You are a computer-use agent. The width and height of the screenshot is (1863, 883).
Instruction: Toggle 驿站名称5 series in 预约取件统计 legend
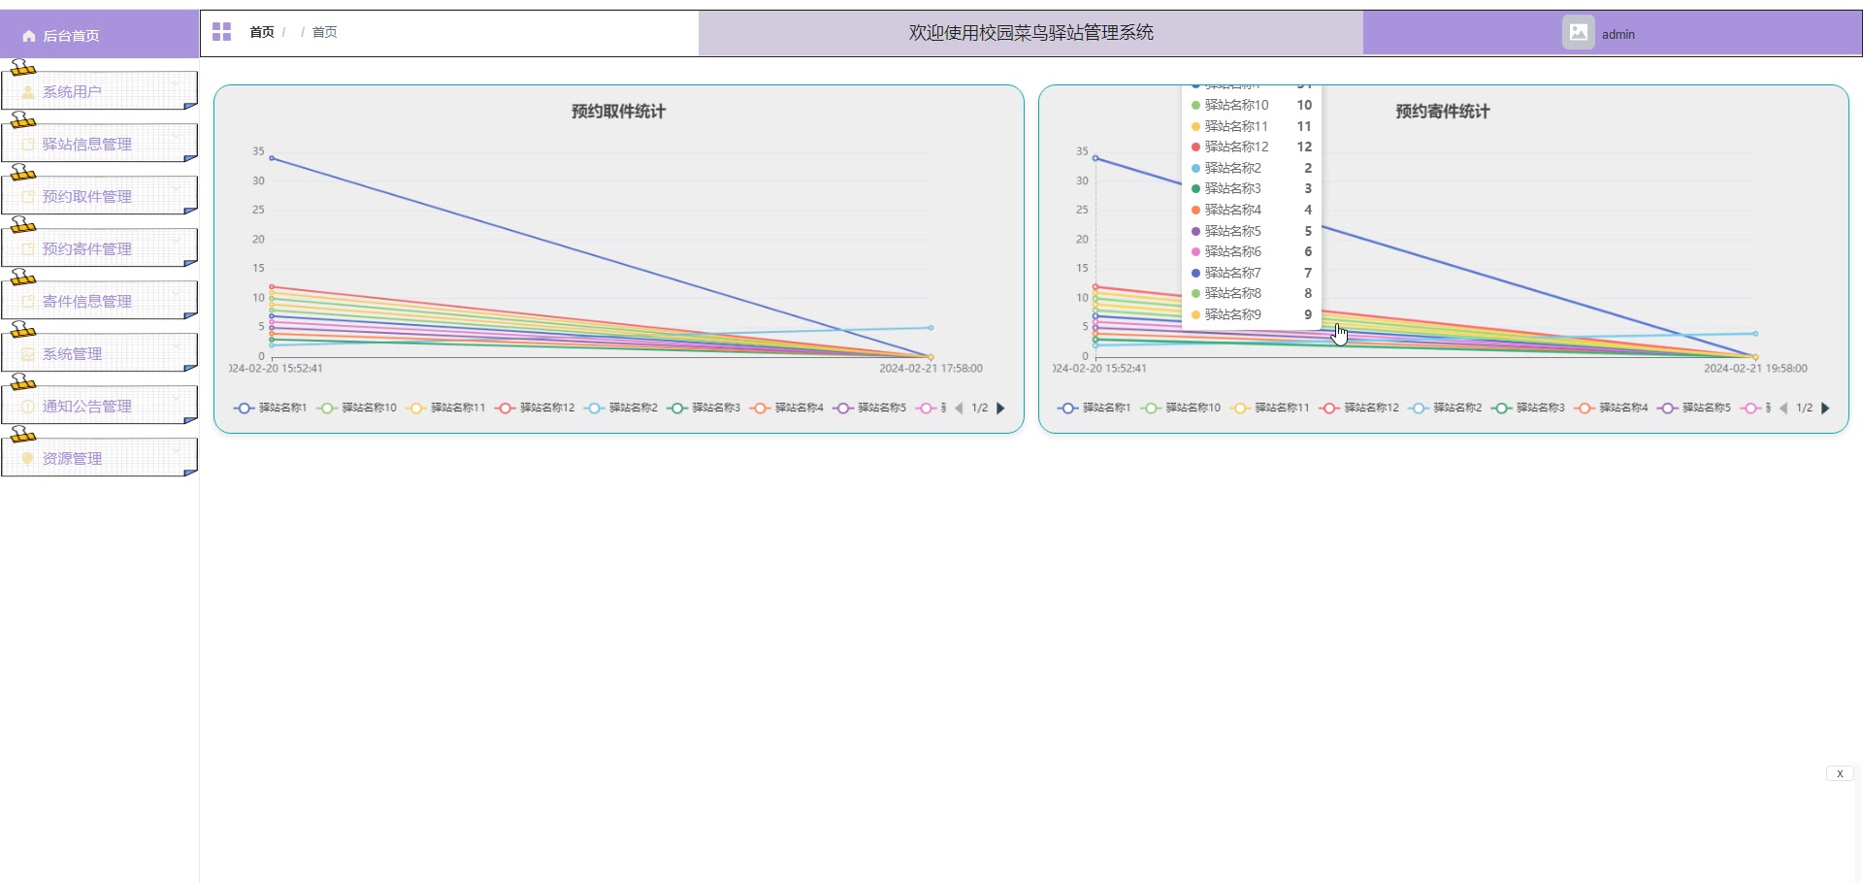click(869, 409)
